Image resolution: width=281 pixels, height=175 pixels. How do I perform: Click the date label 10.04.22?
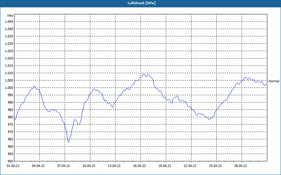(89, 166)
